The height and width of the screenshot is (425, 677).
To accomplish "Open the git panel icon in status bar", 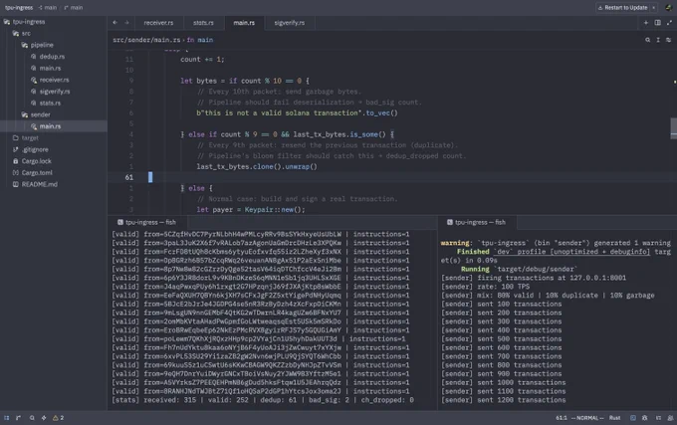I will point(18,418).
